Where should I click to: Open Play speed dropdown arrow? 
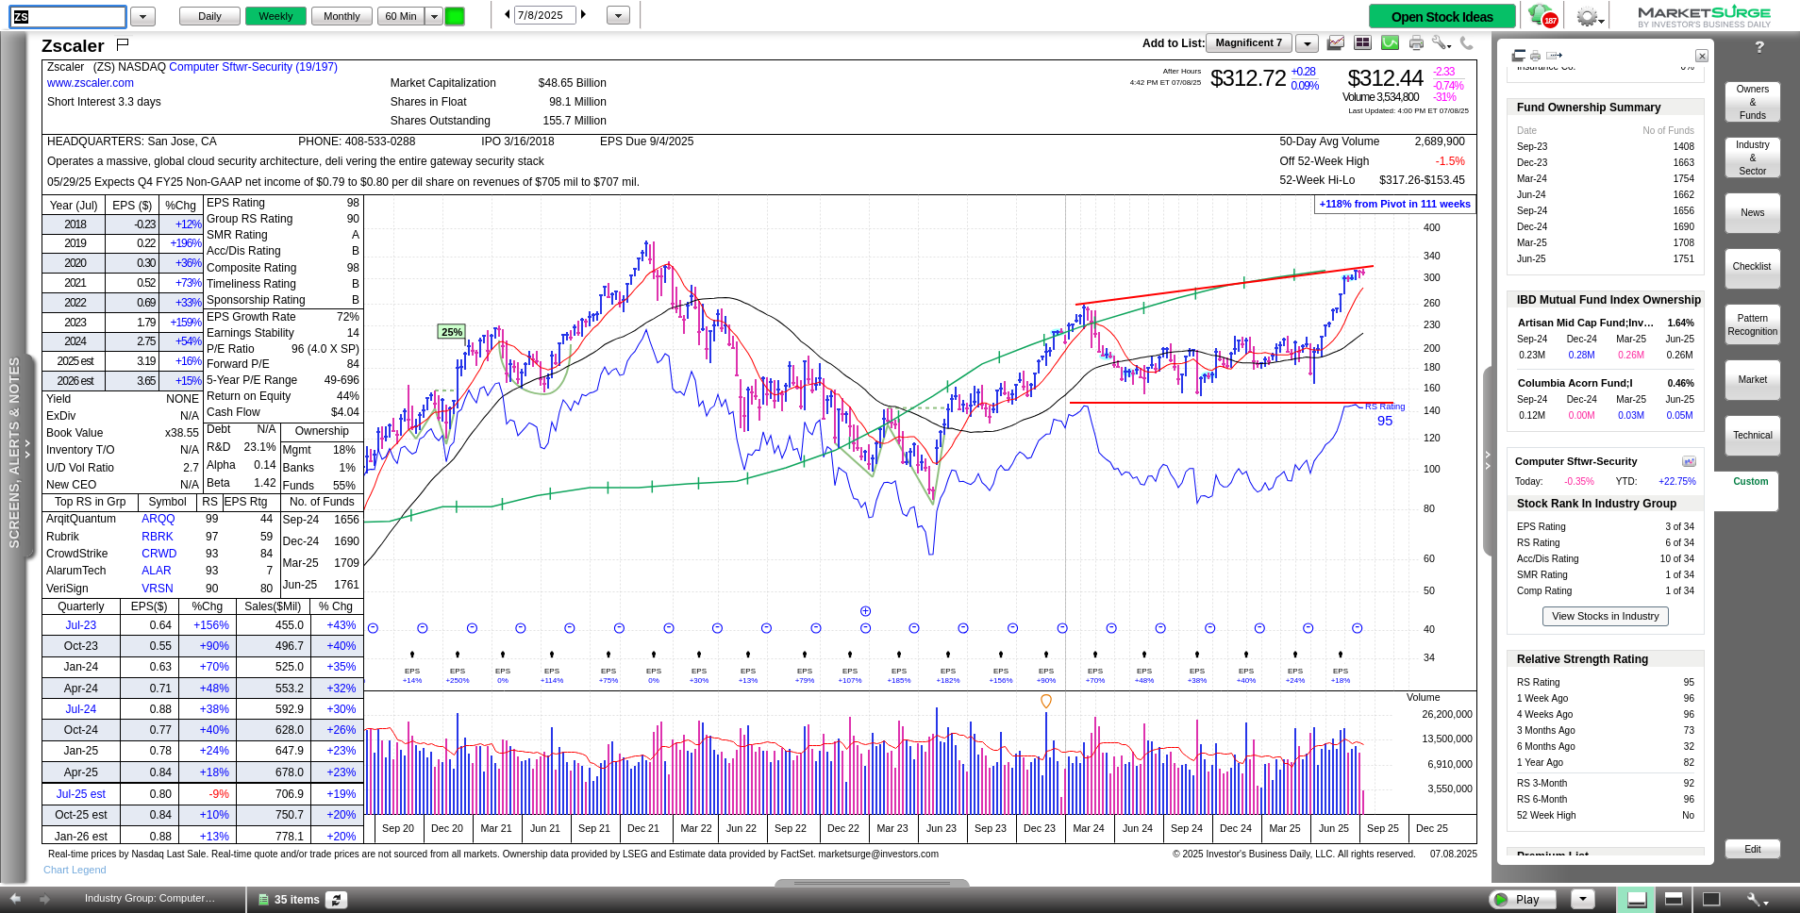1583,900
